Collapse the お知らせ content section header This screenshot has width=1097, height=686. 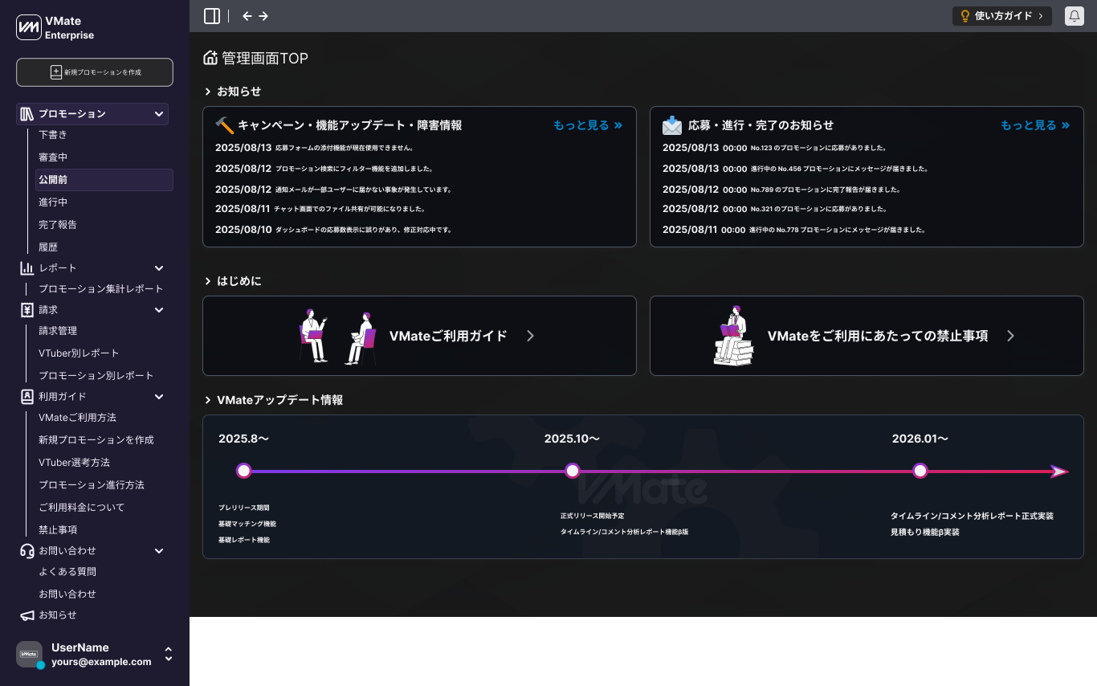(233, 92)
